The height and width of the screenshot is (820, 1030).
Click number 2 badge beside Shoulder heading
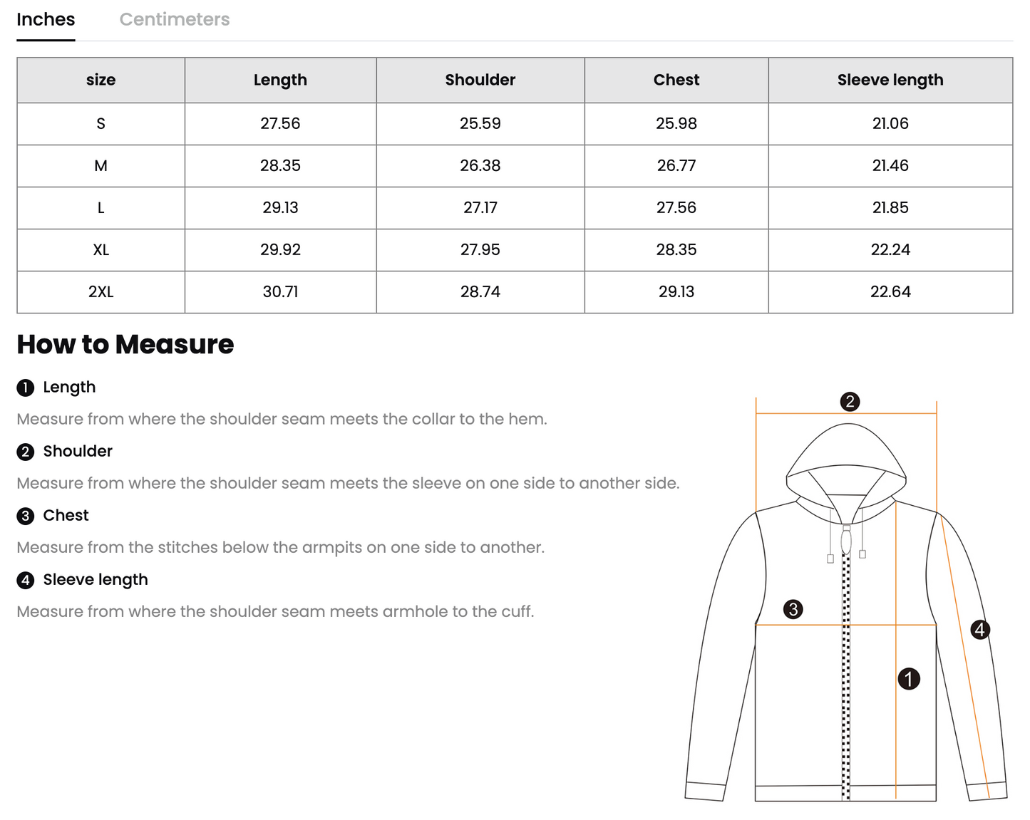point(26,452)
